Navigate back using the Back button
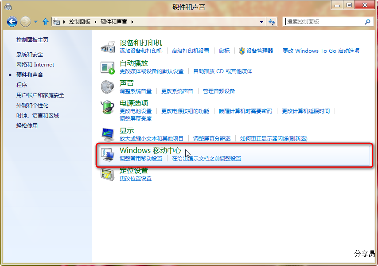The width and height of the screenshot is (378, 266). click(x=12, y=21)
